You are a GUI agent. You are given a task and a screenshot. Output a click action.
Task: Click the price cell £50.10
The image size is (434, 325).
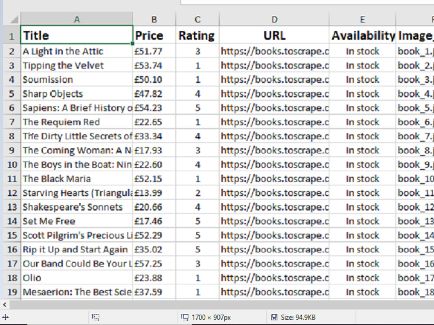tap(154, 80)
